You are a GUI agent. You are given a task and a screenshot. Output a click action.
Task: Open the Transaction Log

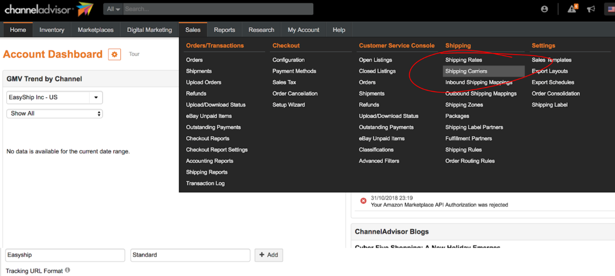[x=205, y=183]
